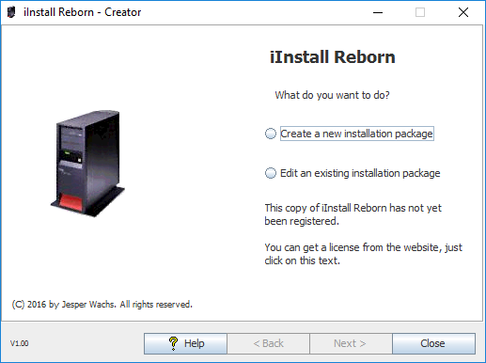Image resolution: width=486 pixels, height=363 pixels.
Task: Minimize the iInstall Reborn window
Action: [x=378, y=12]
